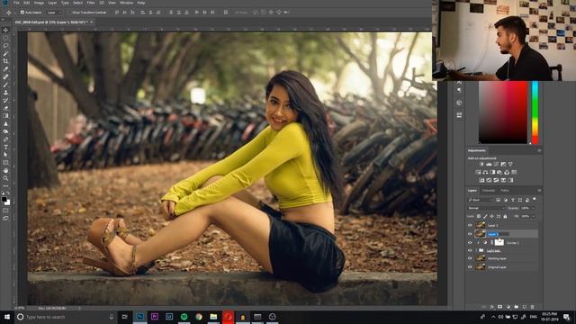The height and width of the screenshot is (324, 576).
Task: Open the Opacity value dropdown arrow
Action: [534, 208]
